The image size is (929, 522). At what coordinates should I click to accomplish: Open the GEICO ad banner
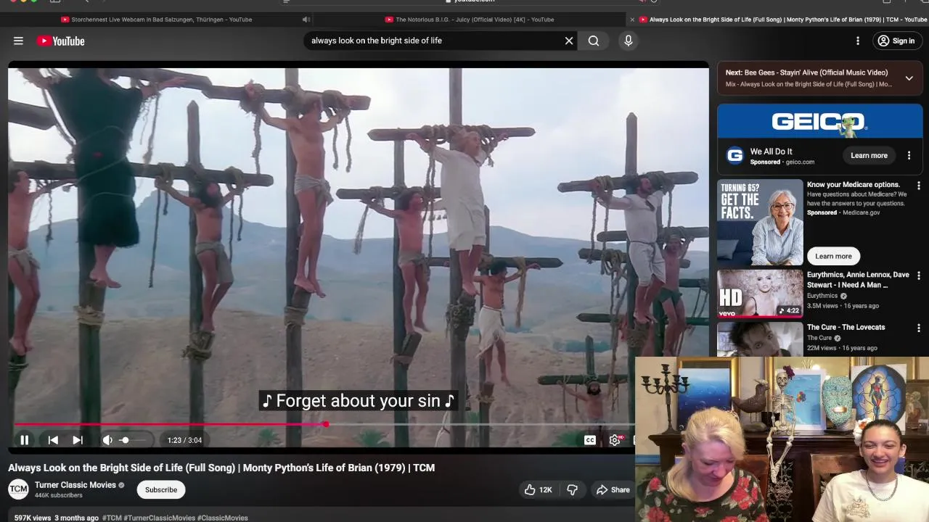coord(820,121)
